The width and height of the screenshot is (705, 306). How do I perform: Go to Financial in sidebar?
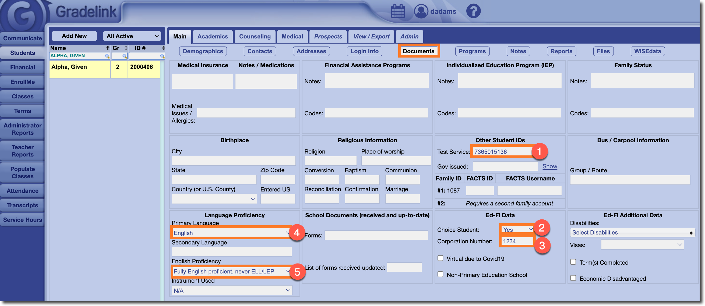click(22, 67)
